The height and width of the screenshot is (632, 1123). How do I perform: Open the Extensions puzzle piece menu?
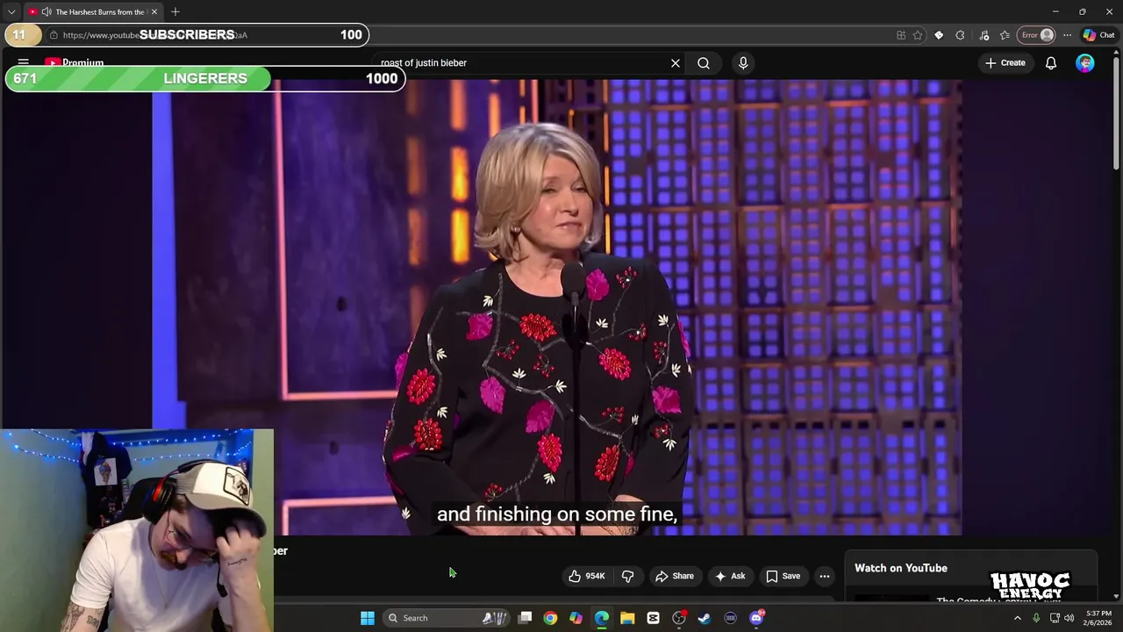(961, 35)
